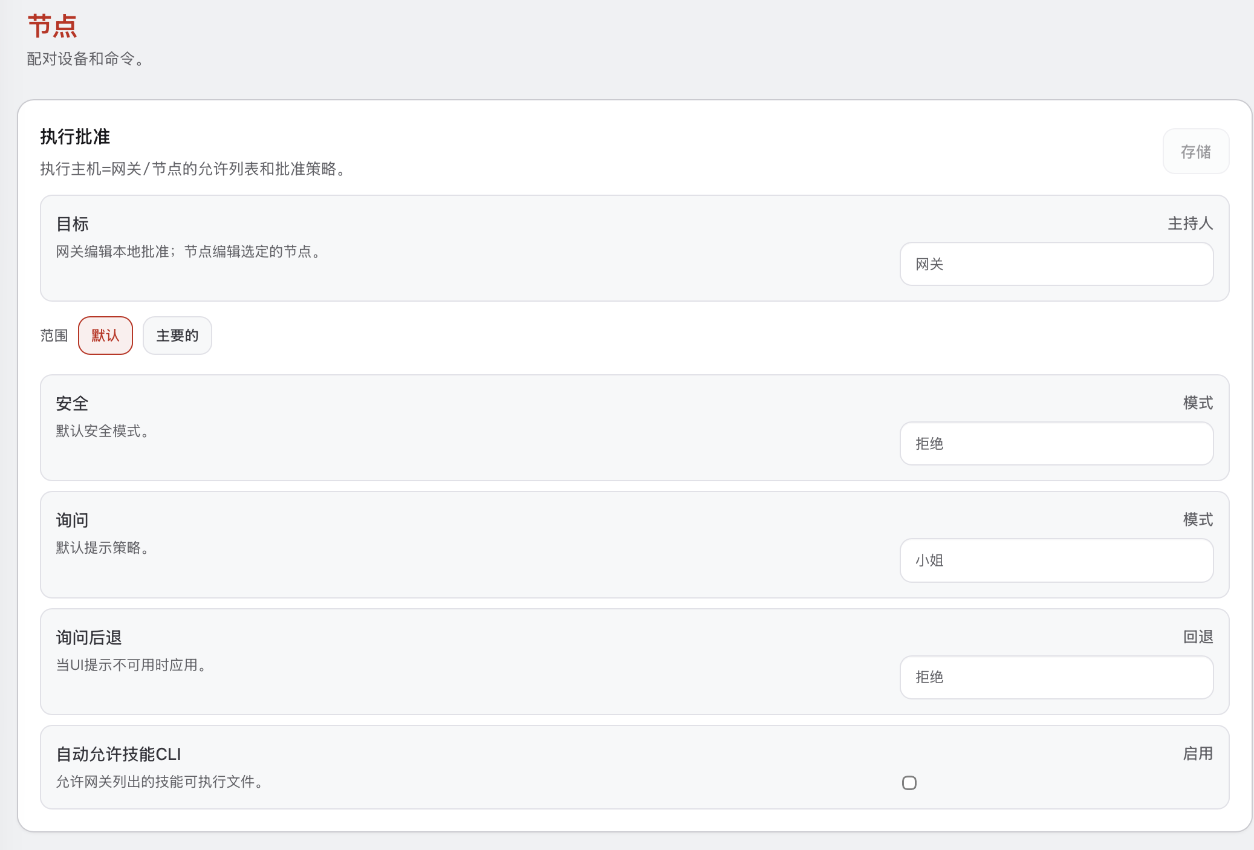Select the 默认 scope option

coord(105,336)
